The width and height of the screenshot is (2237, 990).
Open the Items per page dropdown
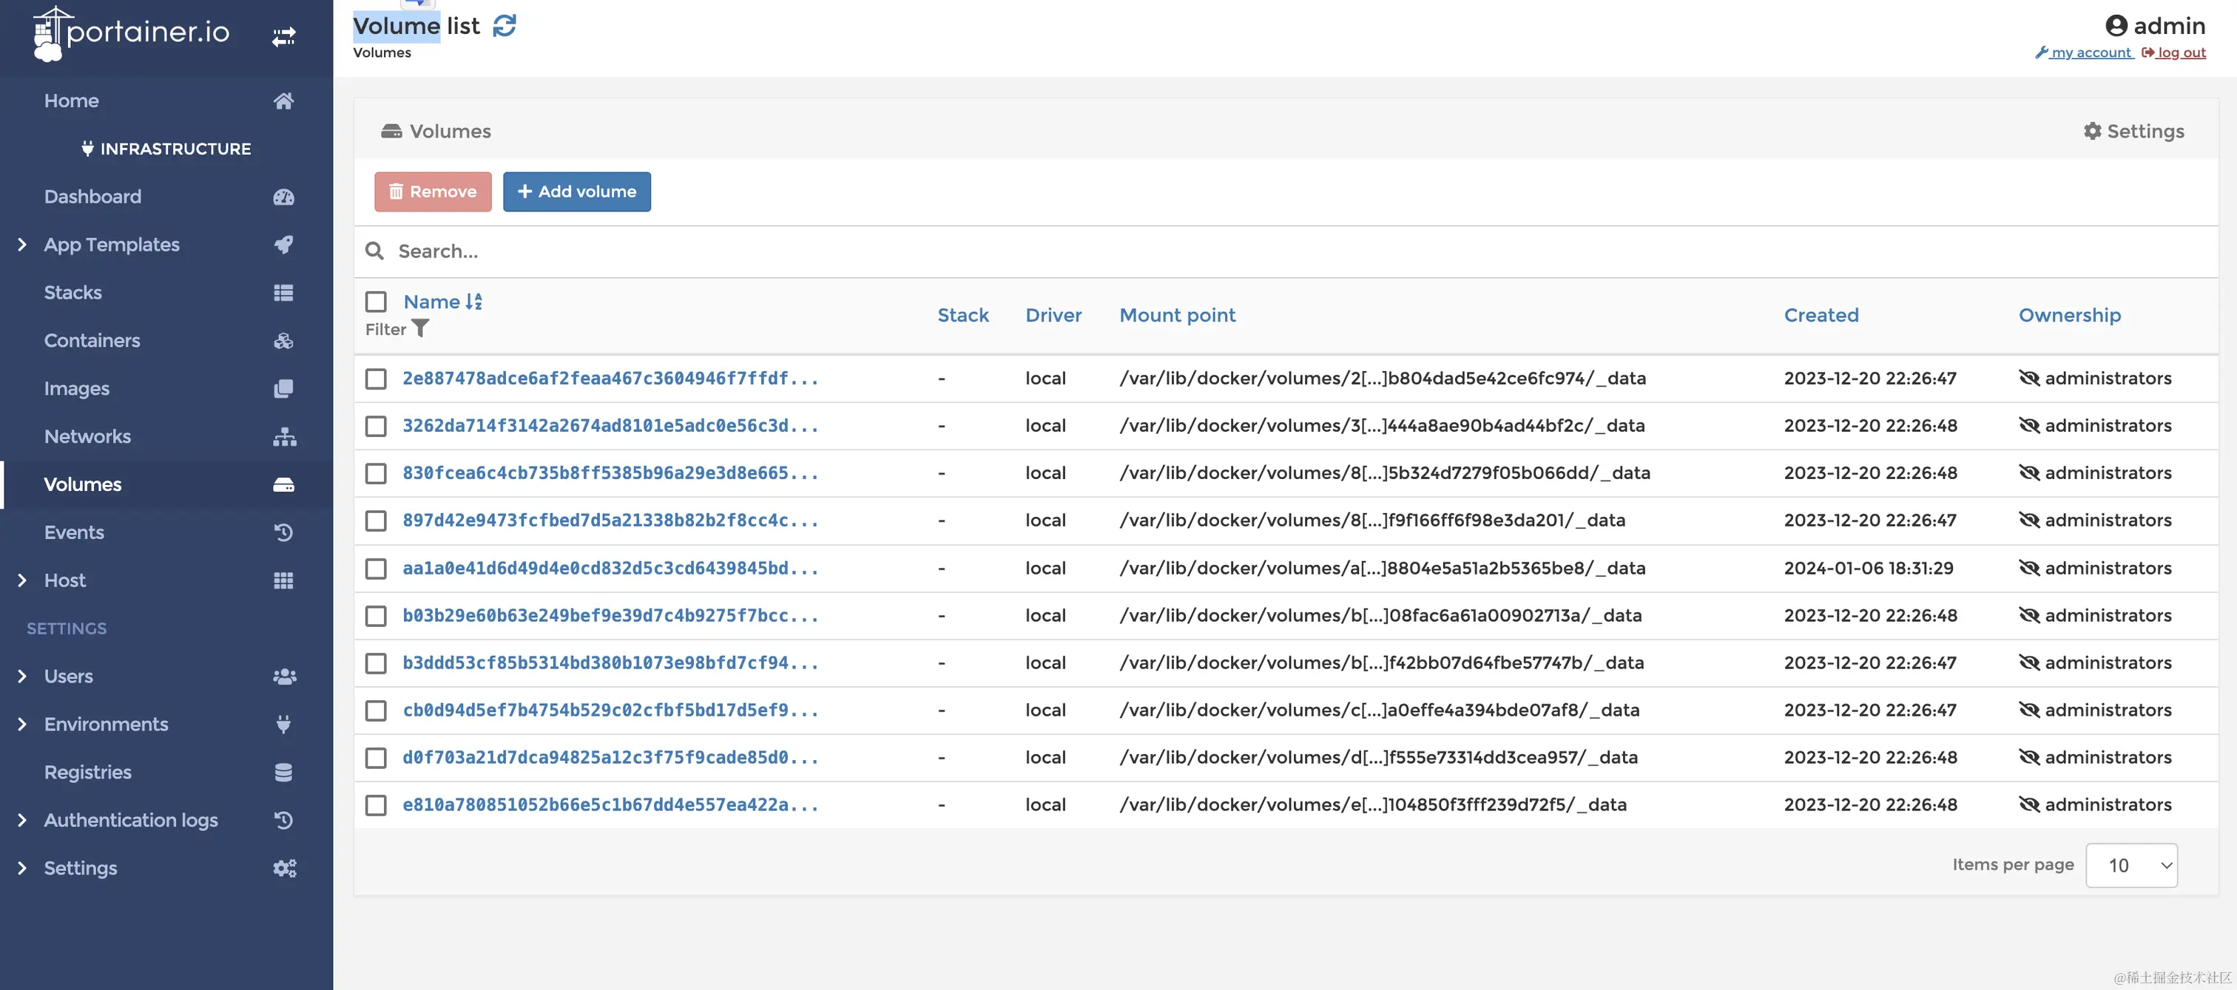pos(2131,865)
